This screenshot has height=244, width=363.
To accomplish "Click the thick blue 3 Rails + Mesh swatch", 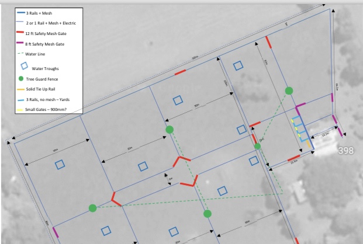I will (22, 12).
